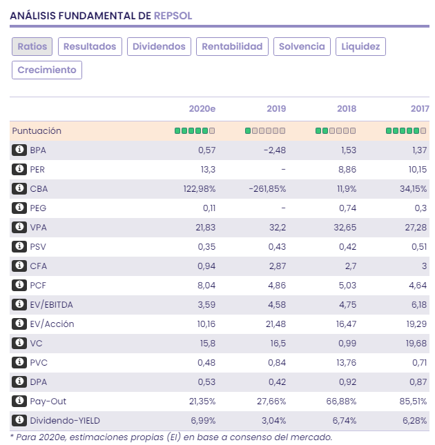
Task: Open the Liquidez tab
Action: pyautogui.click(x=360, y=46)
